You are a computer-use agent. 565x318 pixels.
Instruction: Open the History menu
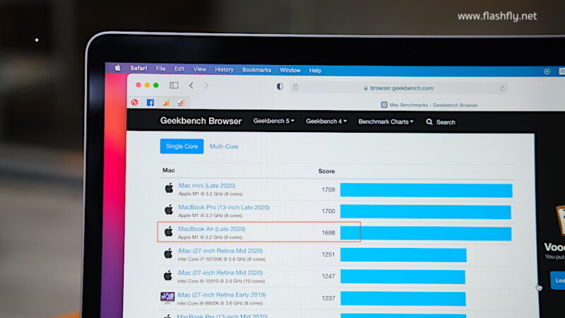point(224,70)
